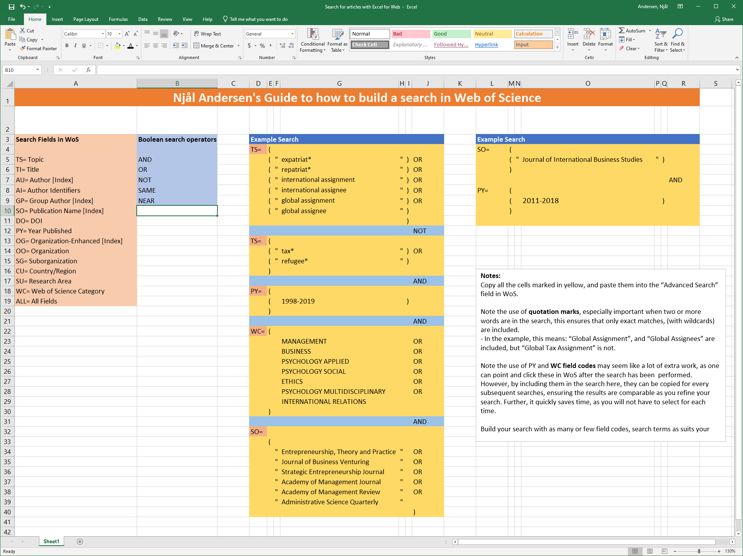Toggle Italic formatting
Image resolution: width=743 pixels, height=556 pixels.
(75, 46)
